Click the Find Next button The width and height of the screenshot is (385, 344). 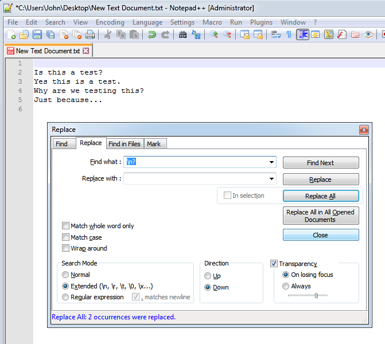click(x=321, y=163)
